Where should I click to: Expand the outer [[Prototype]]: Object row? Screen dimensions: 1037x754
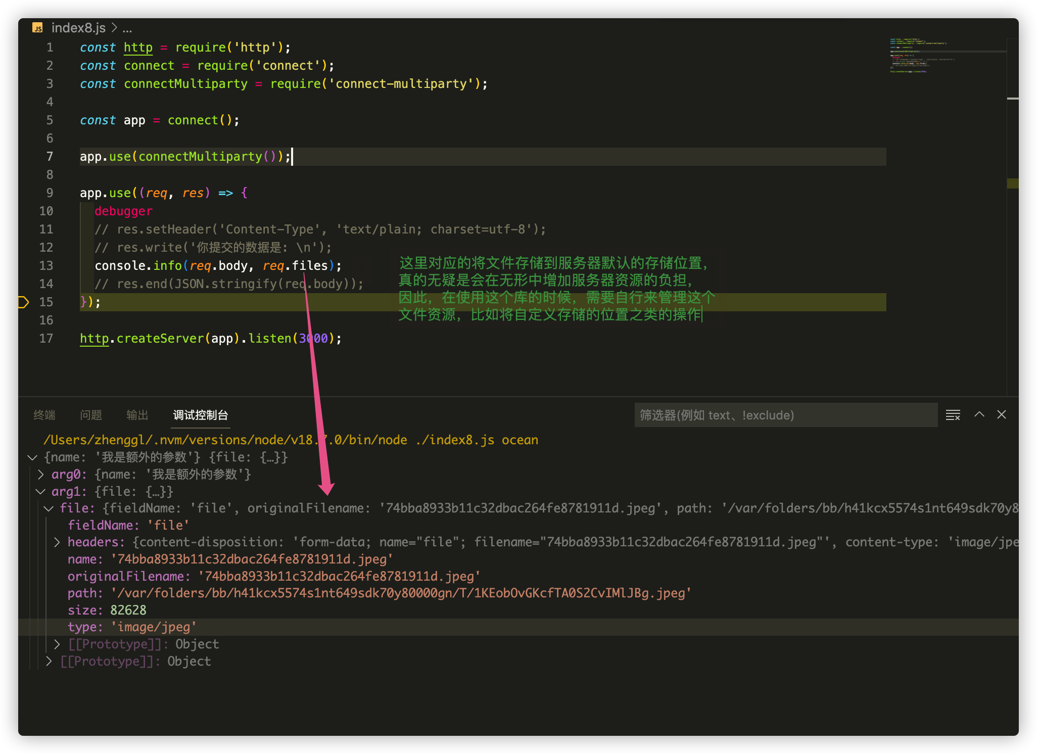(x=49, y=661)
